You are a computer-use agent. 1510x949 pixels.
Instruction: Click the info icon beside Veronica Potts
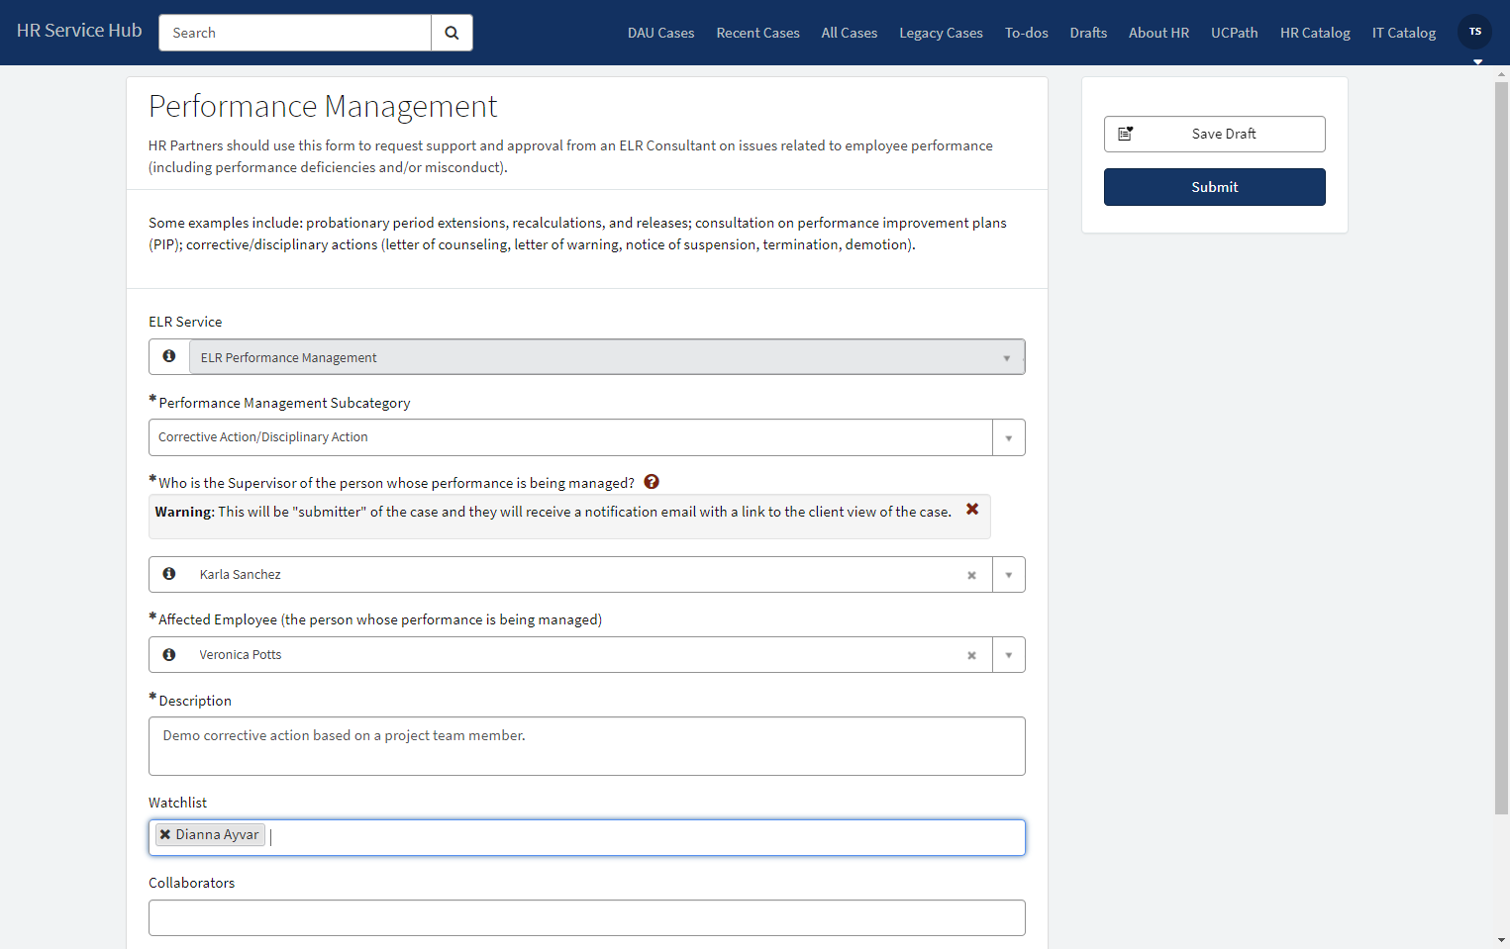pyautogui.click(x=169, y=654)
